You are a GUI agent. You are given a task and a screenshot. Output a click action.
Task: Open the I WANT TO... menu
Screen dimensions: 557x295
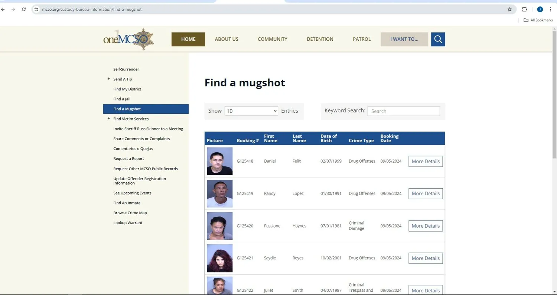(404, 39)
